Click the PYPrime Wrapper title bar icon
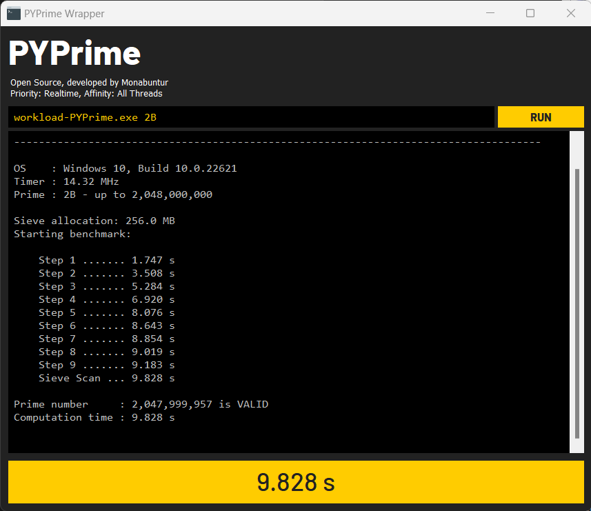591x511 pixels. pyautogui.click(x=14, y=14)
